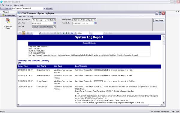Click the View Report button
Viewport: 180px width, 113px height.
pos(159,20)
